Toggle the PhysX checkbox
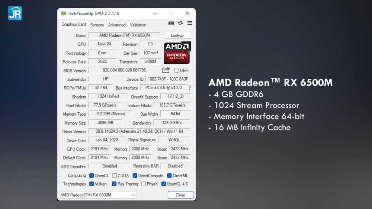The image size is (372, 209). [x=144, y=184]
